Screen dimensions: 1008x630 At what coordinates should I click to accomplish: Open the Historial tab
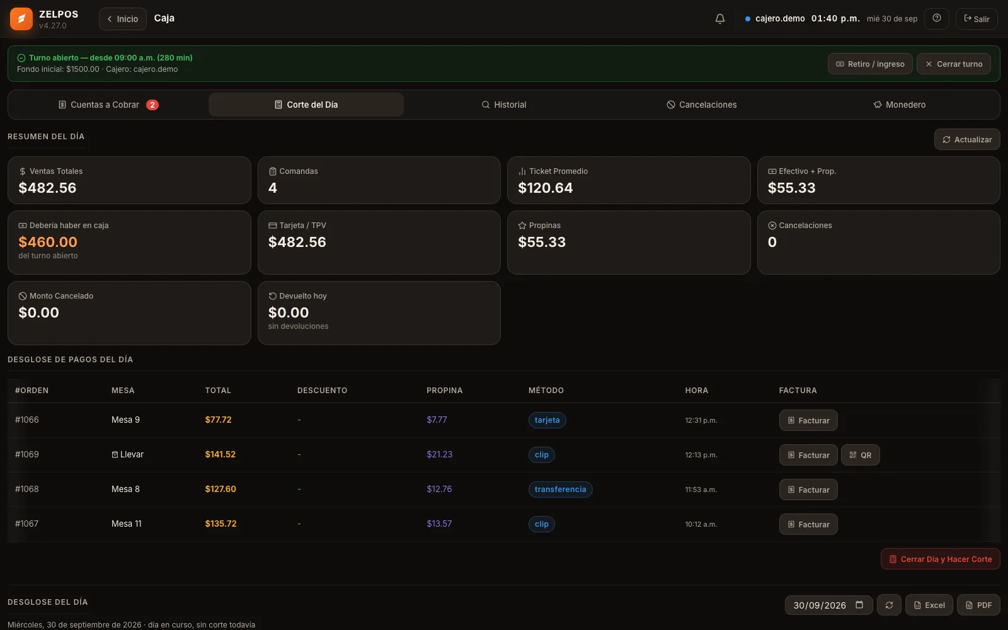coord(504,105)
